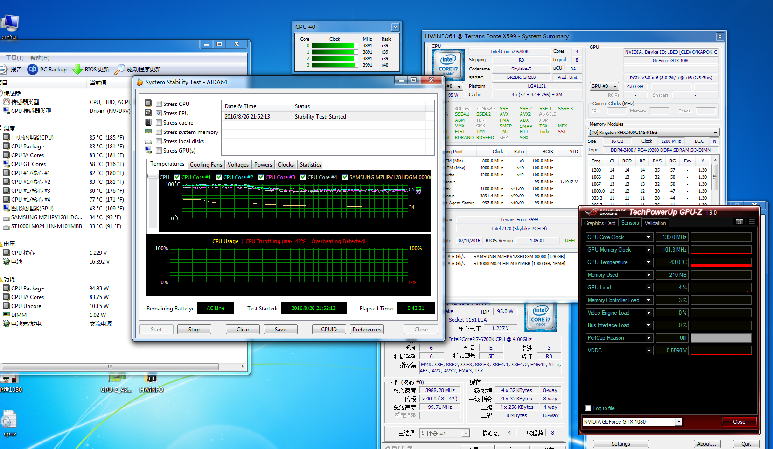Click the horizontal scrollbar in the sensor window

(110, 366)
